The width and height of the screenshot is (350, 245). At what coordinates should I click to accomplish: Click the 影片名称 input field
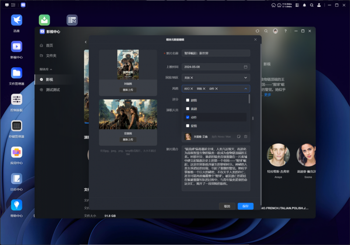pyautogui.click(x=216, y=53)
